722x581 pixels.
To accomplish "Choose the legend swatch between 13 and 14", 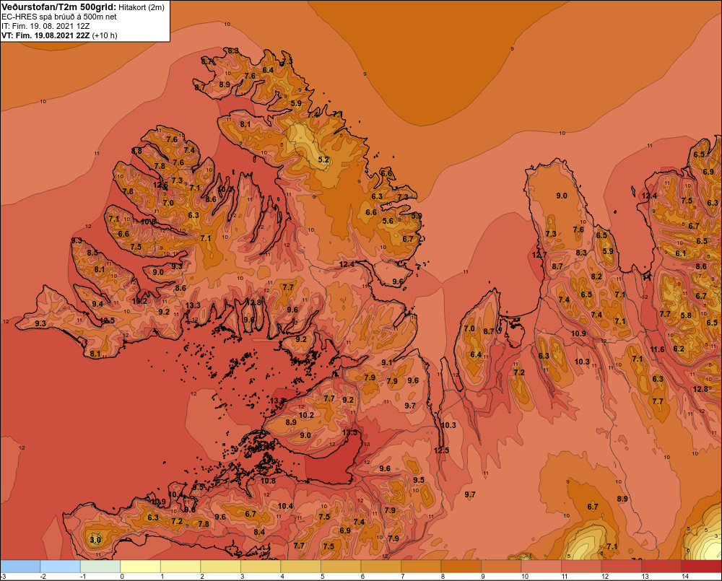I will click(x=661, y=566).
